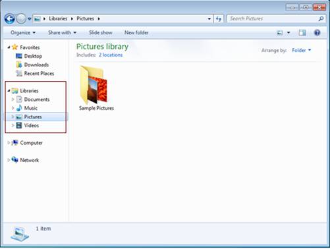Expand the Network node arrow
This screenshot has width=330, height=249.
pyautogui.click(x=9, y=160)
